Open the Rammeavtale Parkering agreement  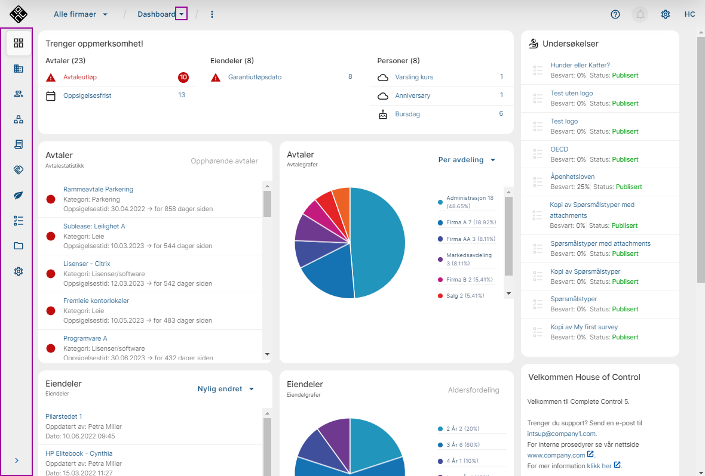(98, 190)
